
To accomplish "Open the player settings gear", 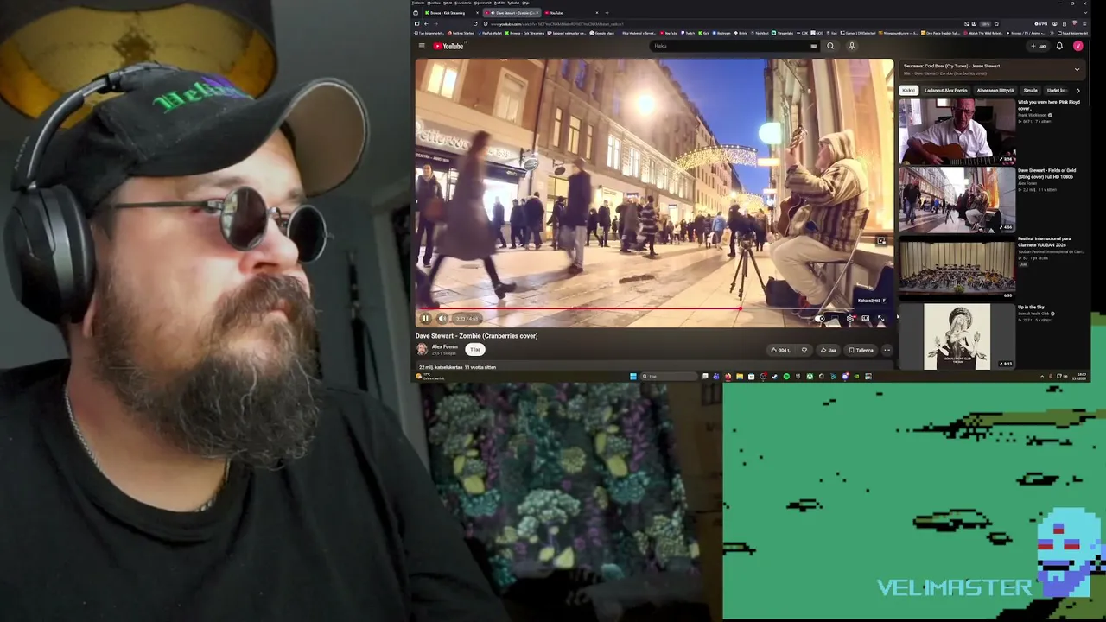I will coord(850,318).
